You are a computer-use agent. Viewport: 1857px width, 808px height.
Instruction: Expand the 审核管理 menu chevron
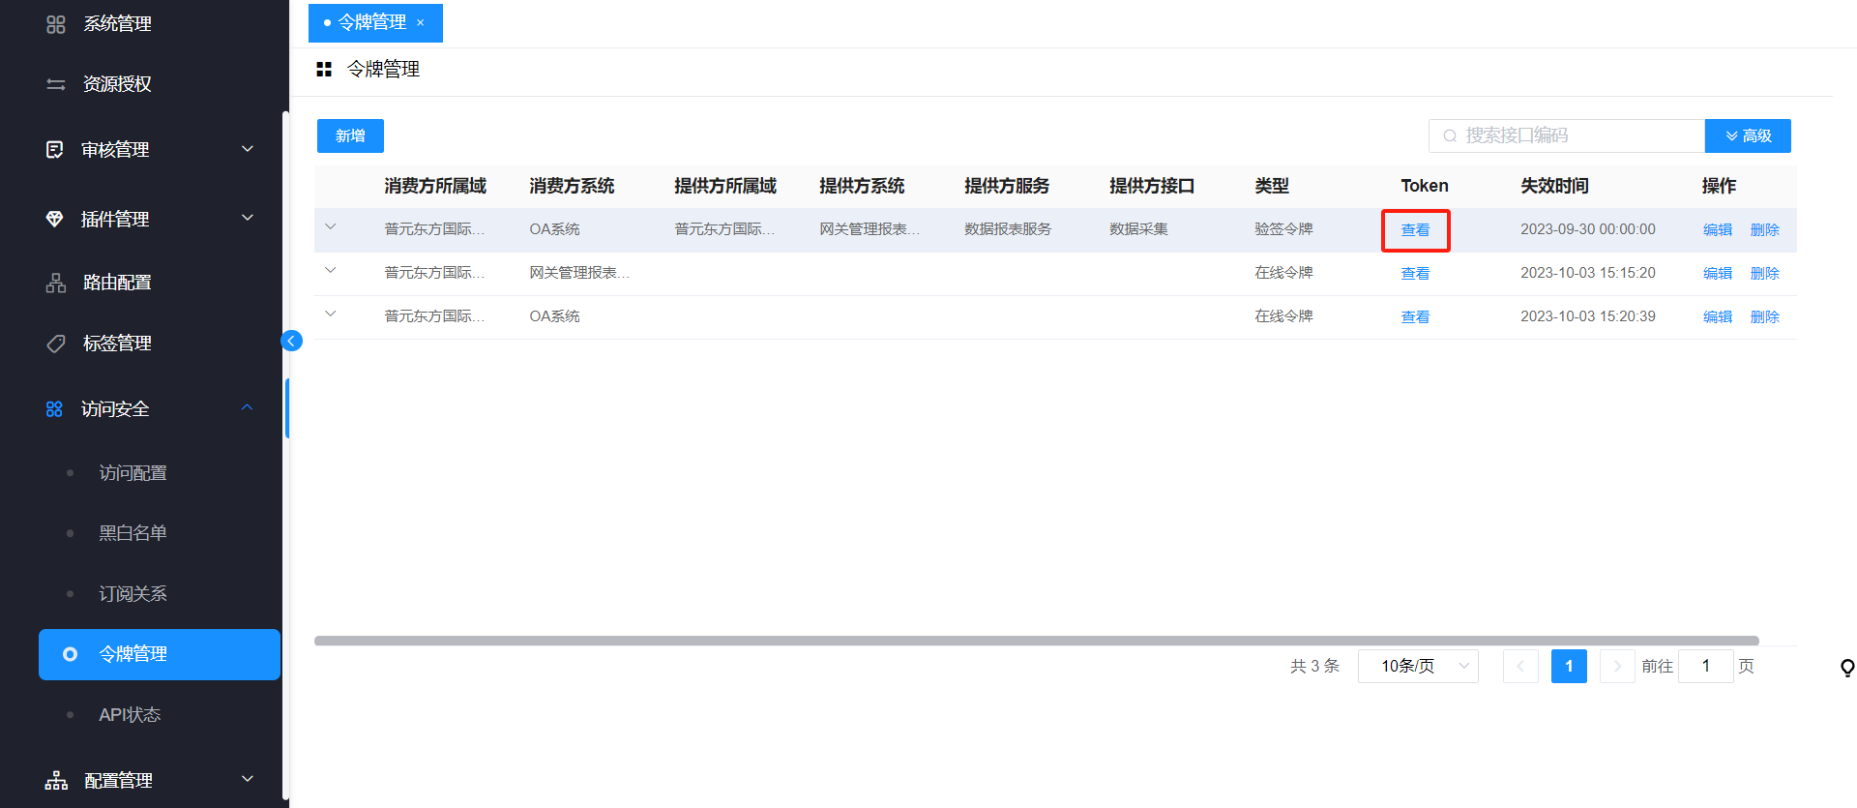[x=248, y=148]
